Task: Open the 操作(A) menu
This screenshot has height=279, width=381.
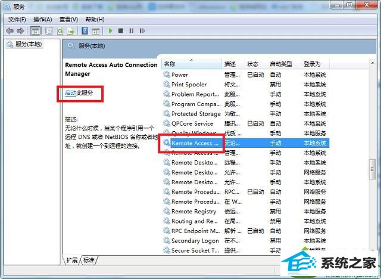Action: pyautogui.click(x=43, y=20)
